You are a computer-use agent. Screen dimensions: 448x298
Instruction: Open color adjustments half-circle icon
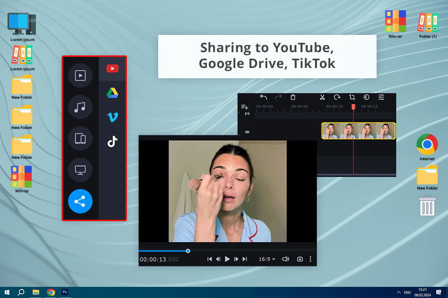click(x=367, y=97)
